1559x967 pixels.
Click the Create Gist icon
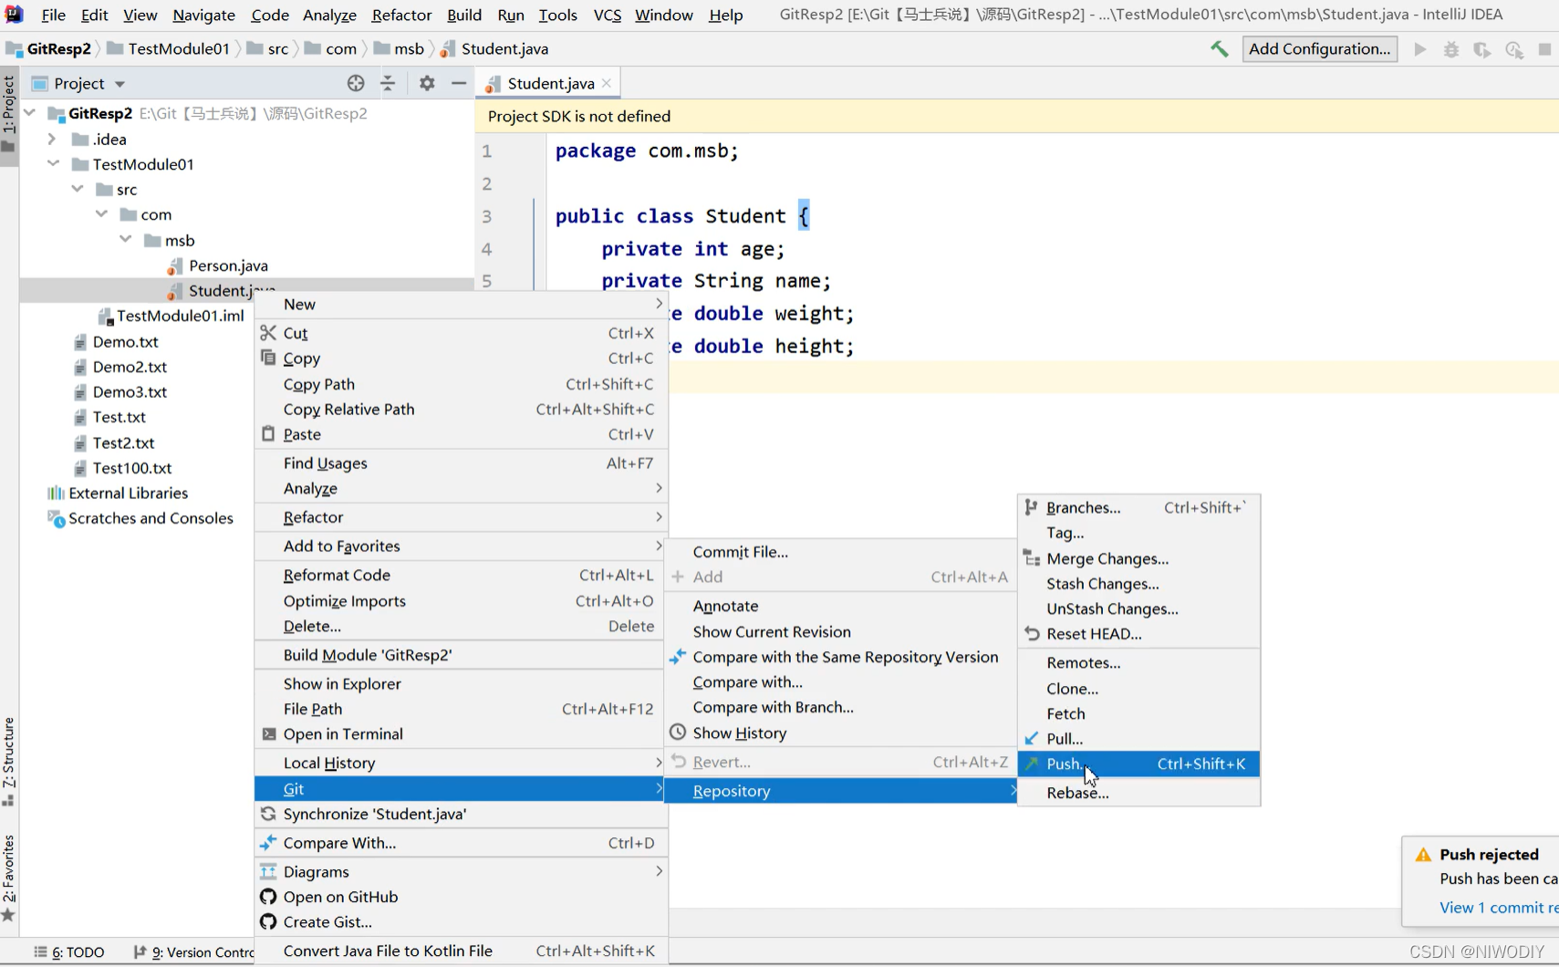(268, 922)
